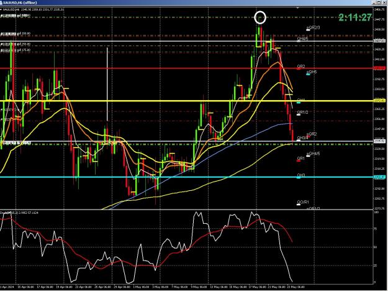The width and height of the screenshot is (388, 291).
Task: Select the QH3/4 level label
Action: tap(302, 138)
